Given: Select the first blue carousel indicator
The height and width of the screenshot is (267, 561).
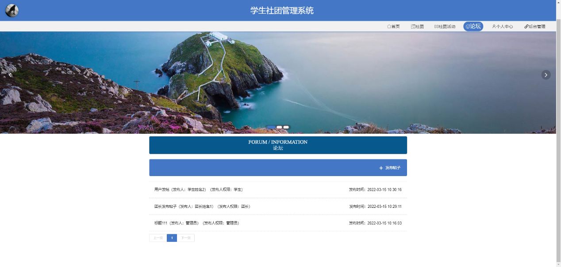Looking at the screenshot, I should coord(271,127).
